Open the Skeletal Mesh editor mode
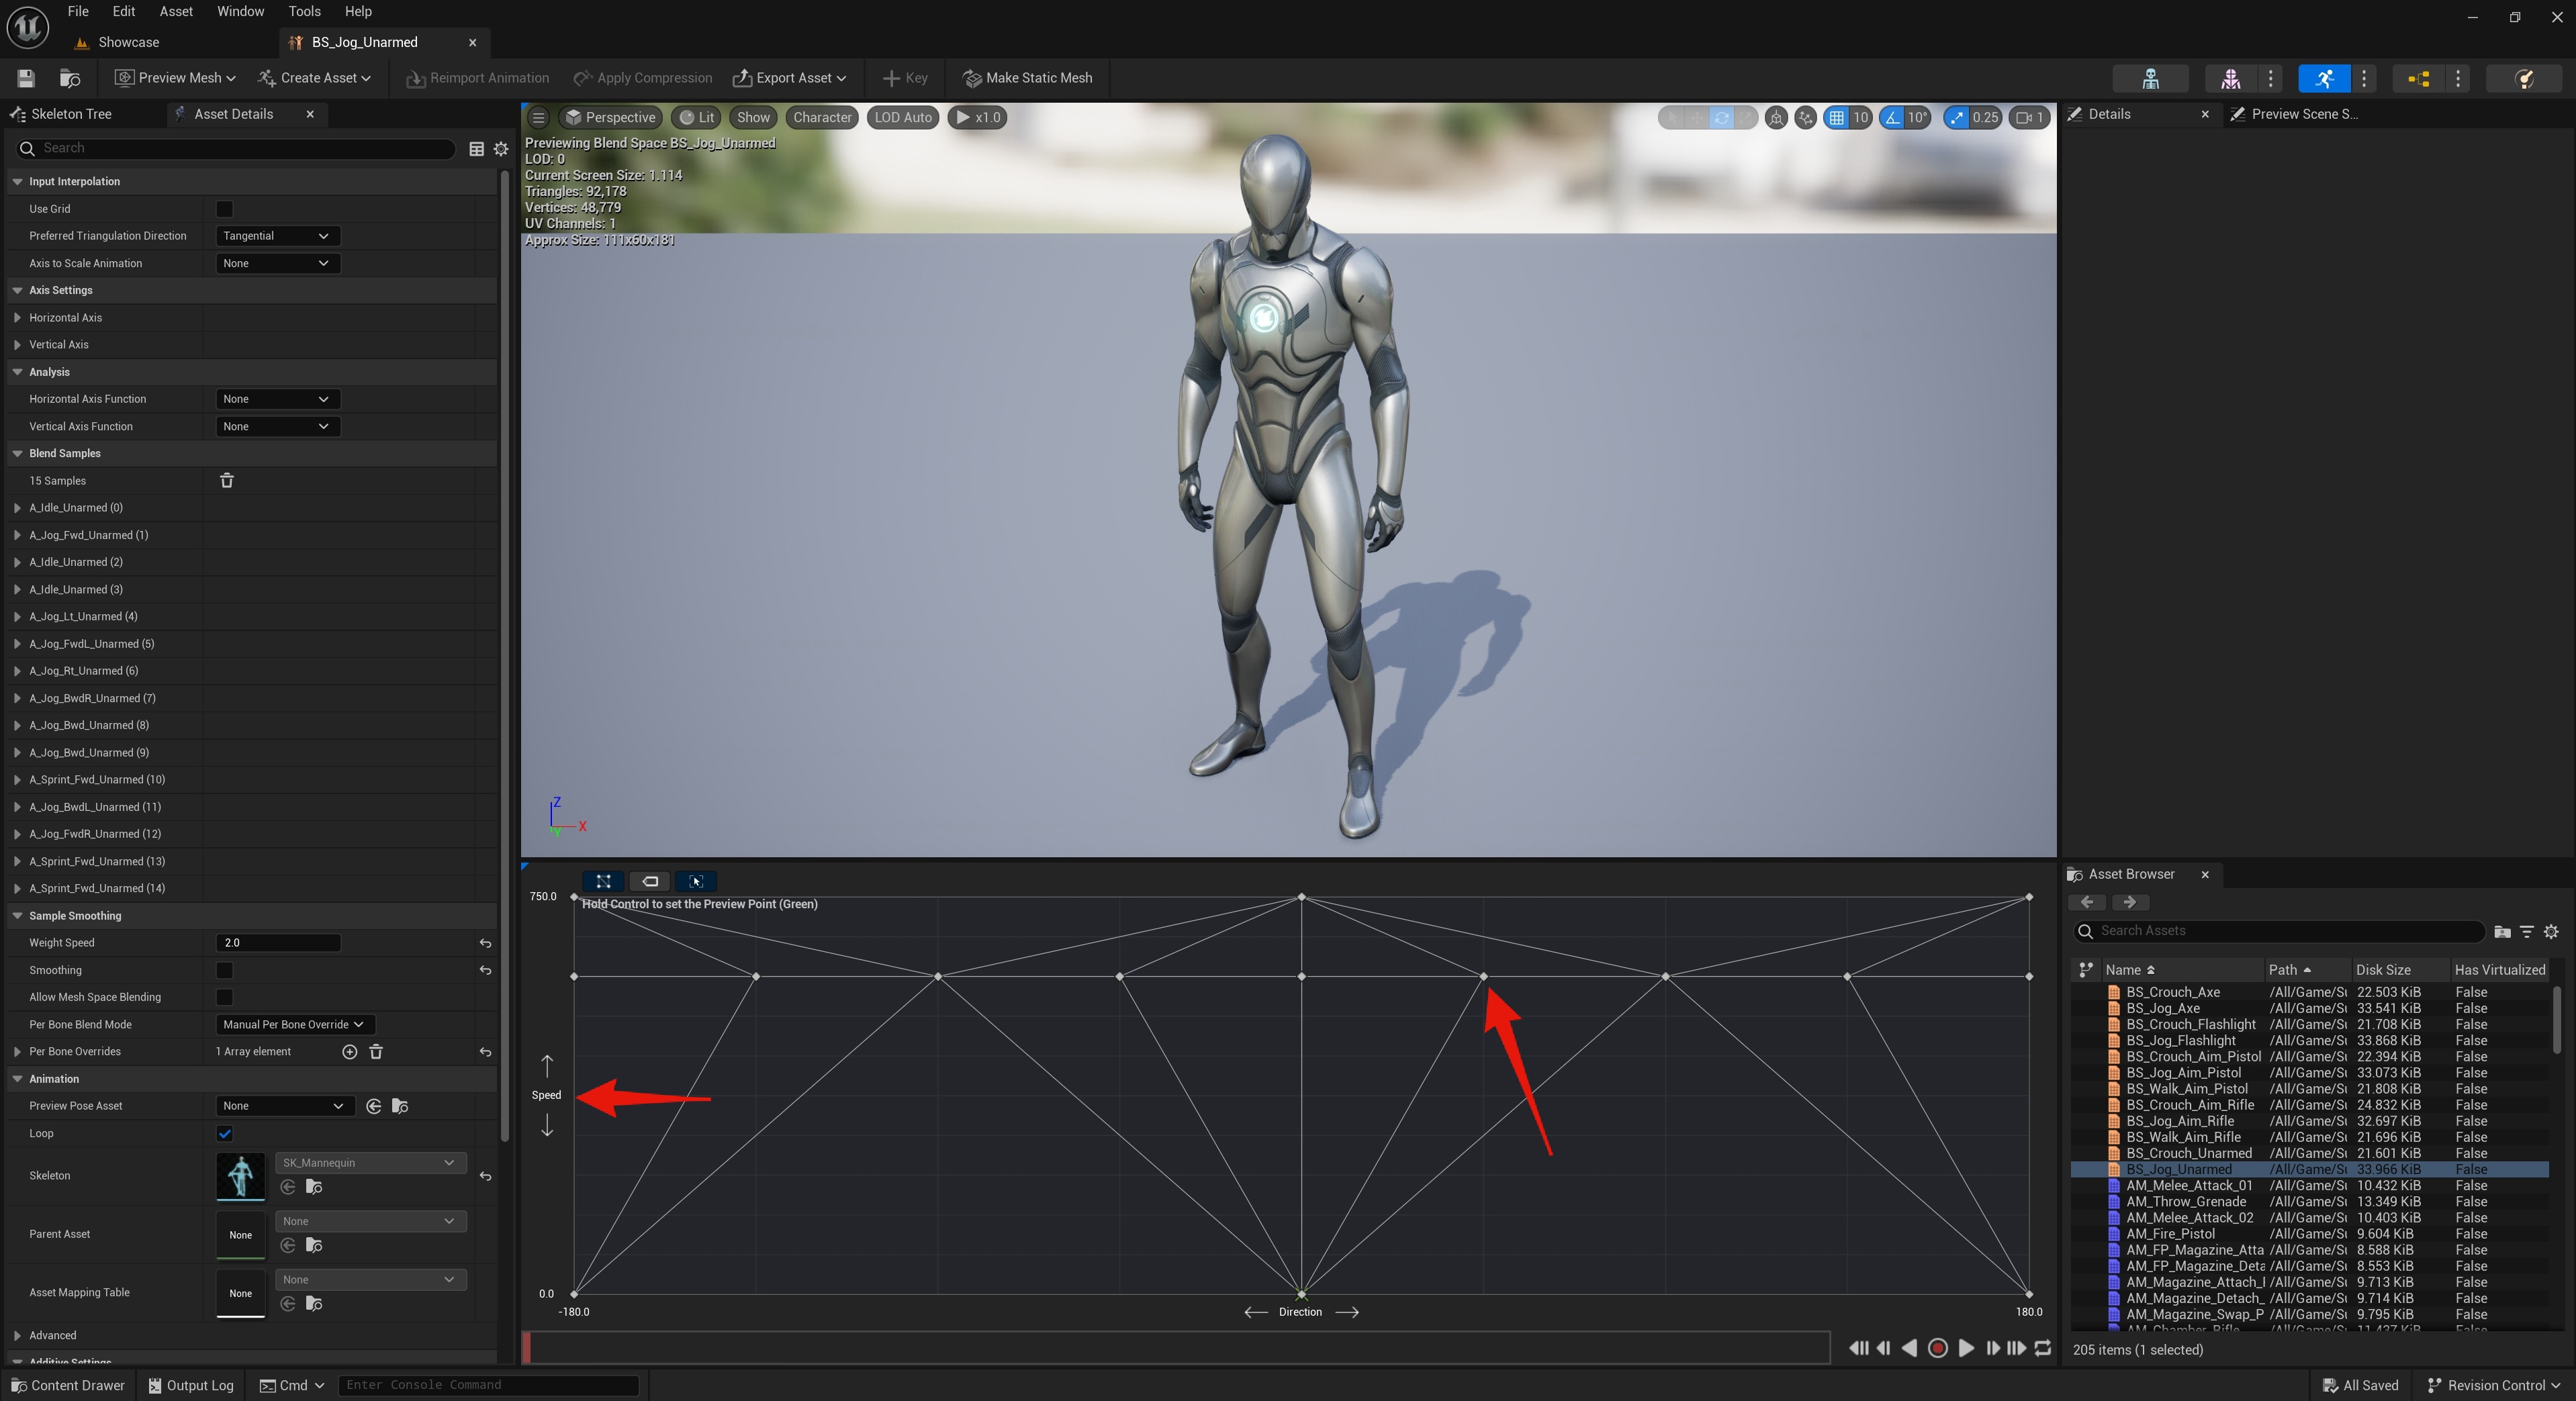Viewport: 2576px width, 1401px height. coord(2230,79)
